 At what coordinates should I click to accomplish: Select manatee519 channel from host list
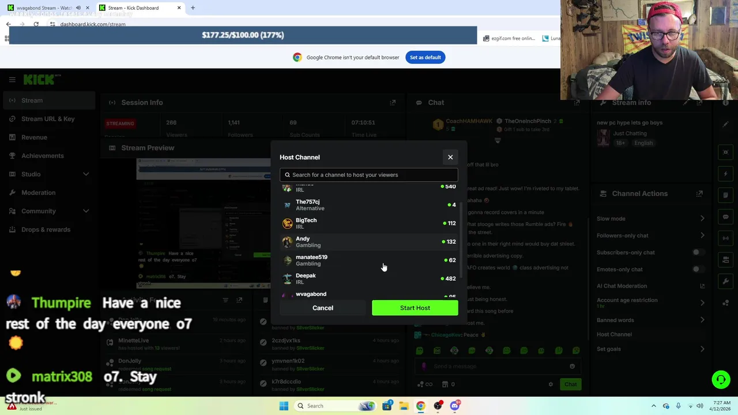[369, 260]
